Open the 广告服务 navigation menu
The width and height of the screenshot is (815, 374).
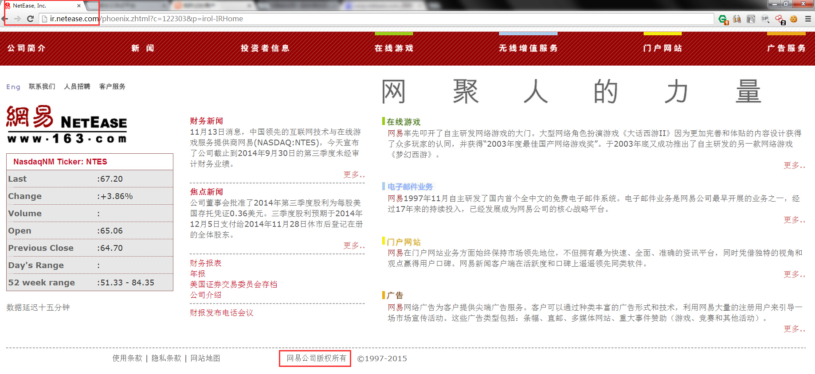786,48
